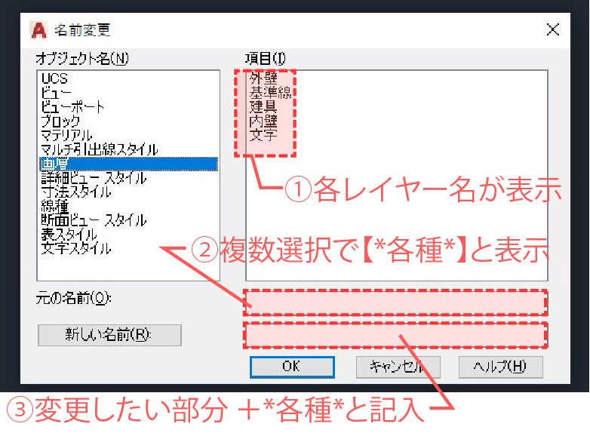Select UCS in object name list

click(x=54, y=79)
